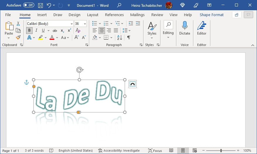Screen dimensions: 257x154
Task: Toggle Underline formatting
Action: (x=43, y=30)
